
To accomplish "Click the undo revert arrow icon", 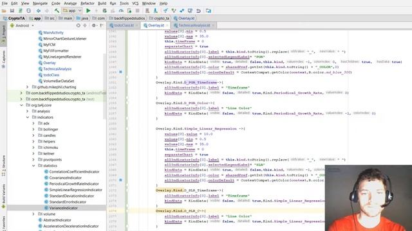I will [x=198, y=11].
